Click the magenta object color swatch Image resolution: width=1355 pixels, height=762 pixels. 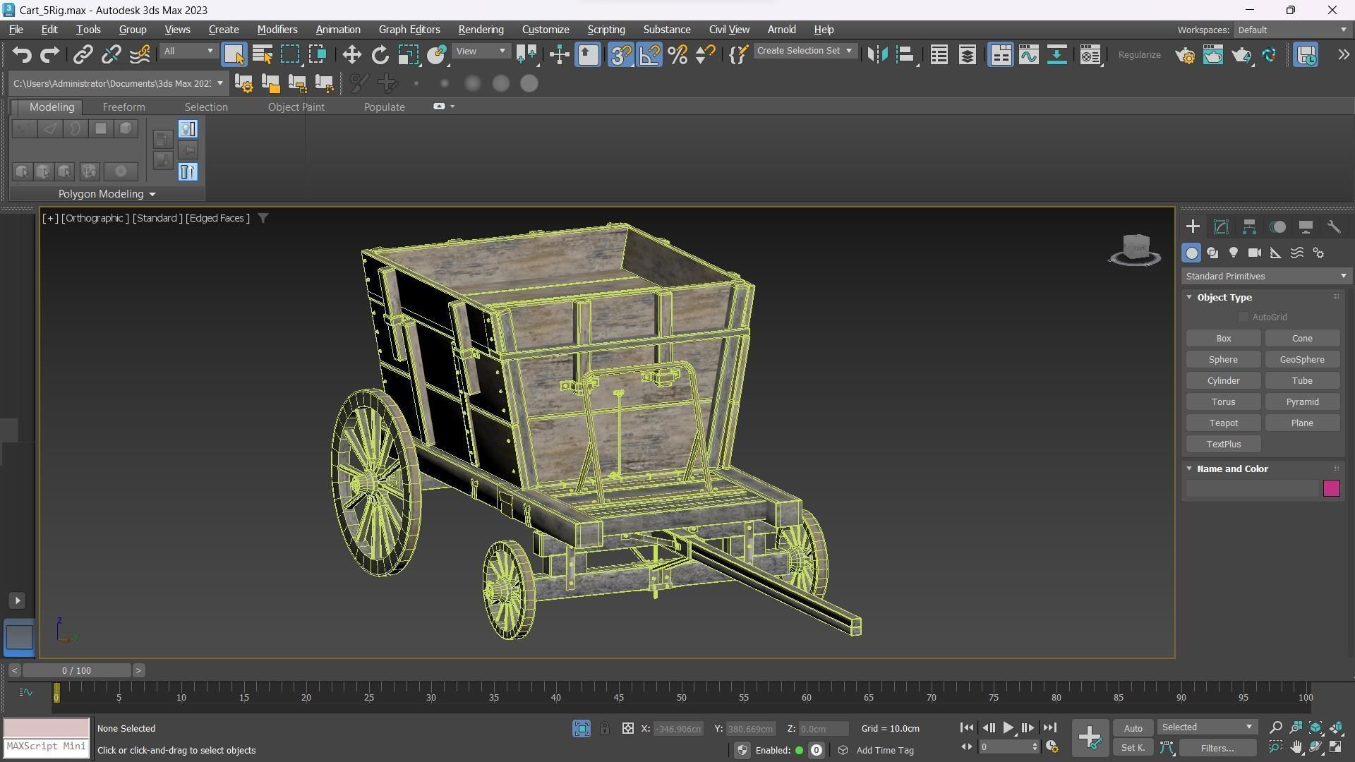coord(1331,488)
